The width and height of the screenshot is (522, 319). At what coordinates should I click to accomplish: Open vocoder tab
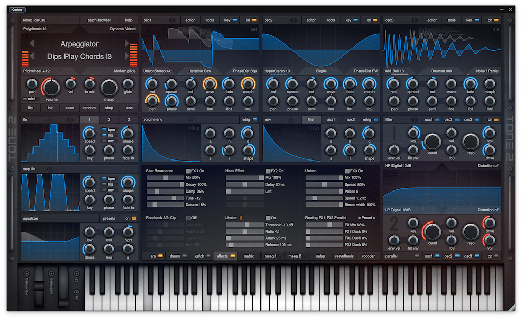click(x=368, y=256)
